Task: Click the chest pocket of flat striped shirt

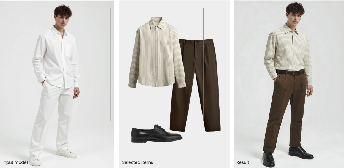Action: [166, 47]
